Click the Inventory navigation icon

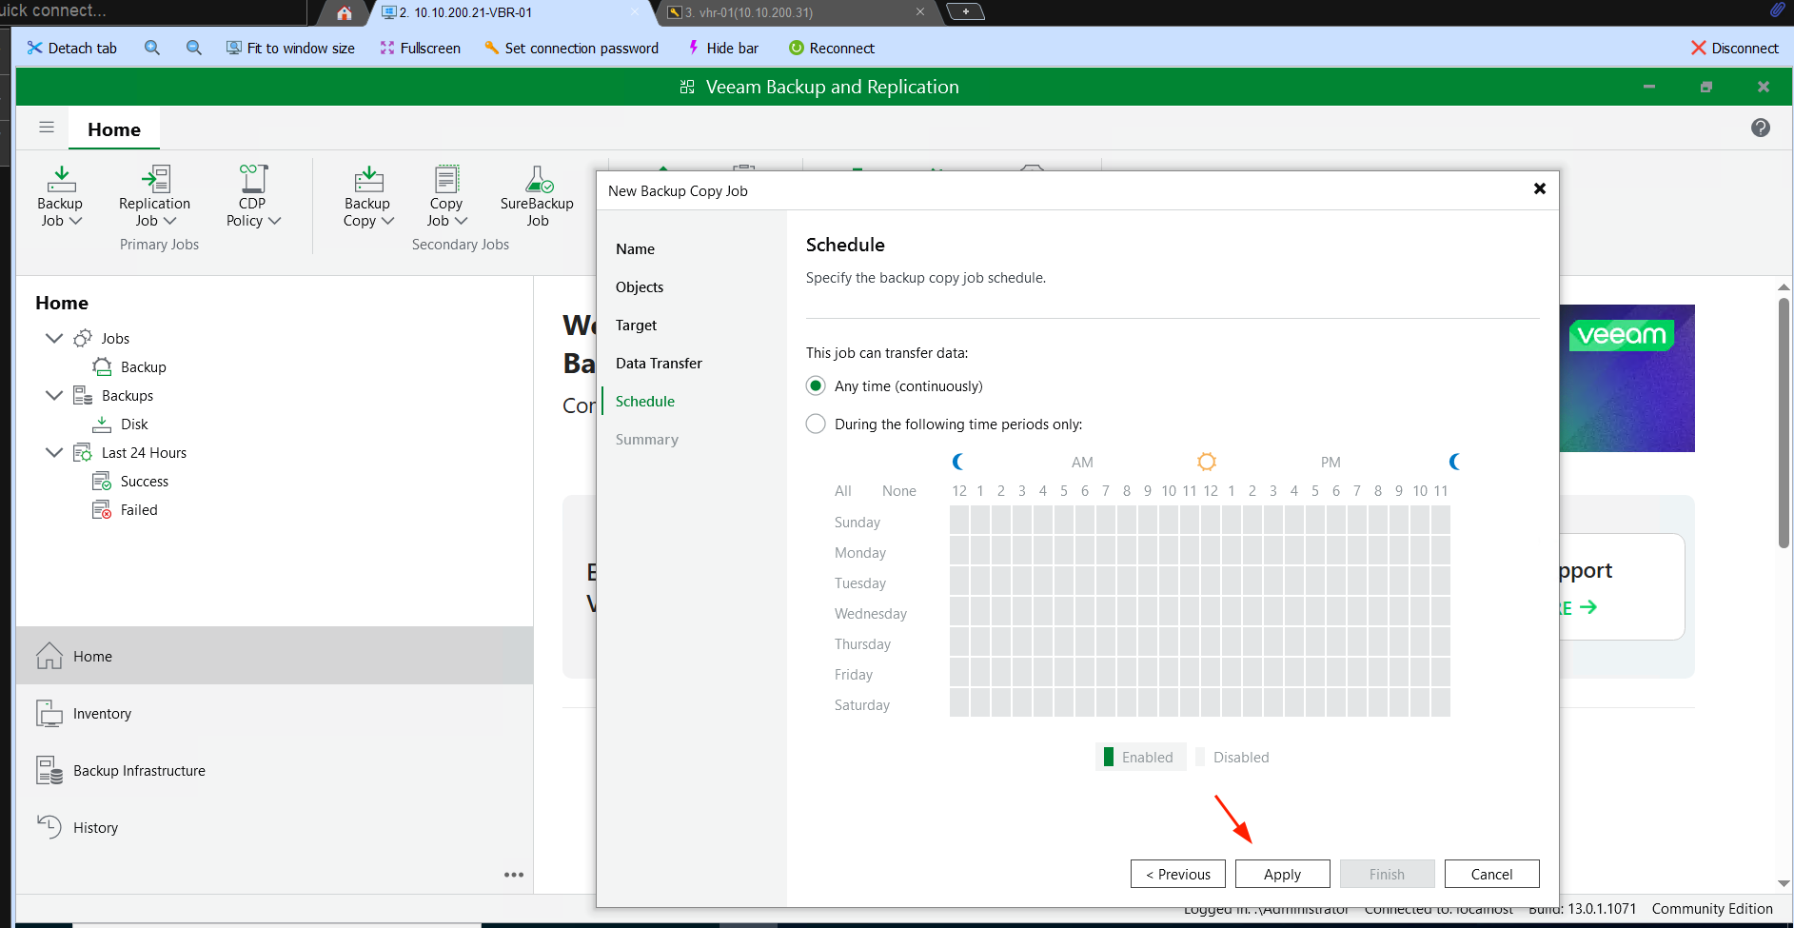pyautogui.click(x=49, y=713)
